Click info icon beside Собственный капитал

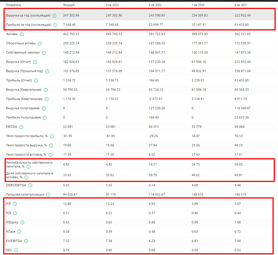point(44,53)
